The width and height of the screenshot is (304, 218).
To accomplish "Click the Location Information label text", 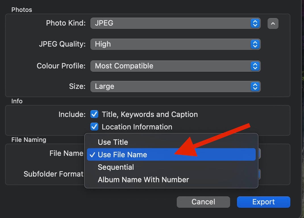I will [x=137, y=127].
